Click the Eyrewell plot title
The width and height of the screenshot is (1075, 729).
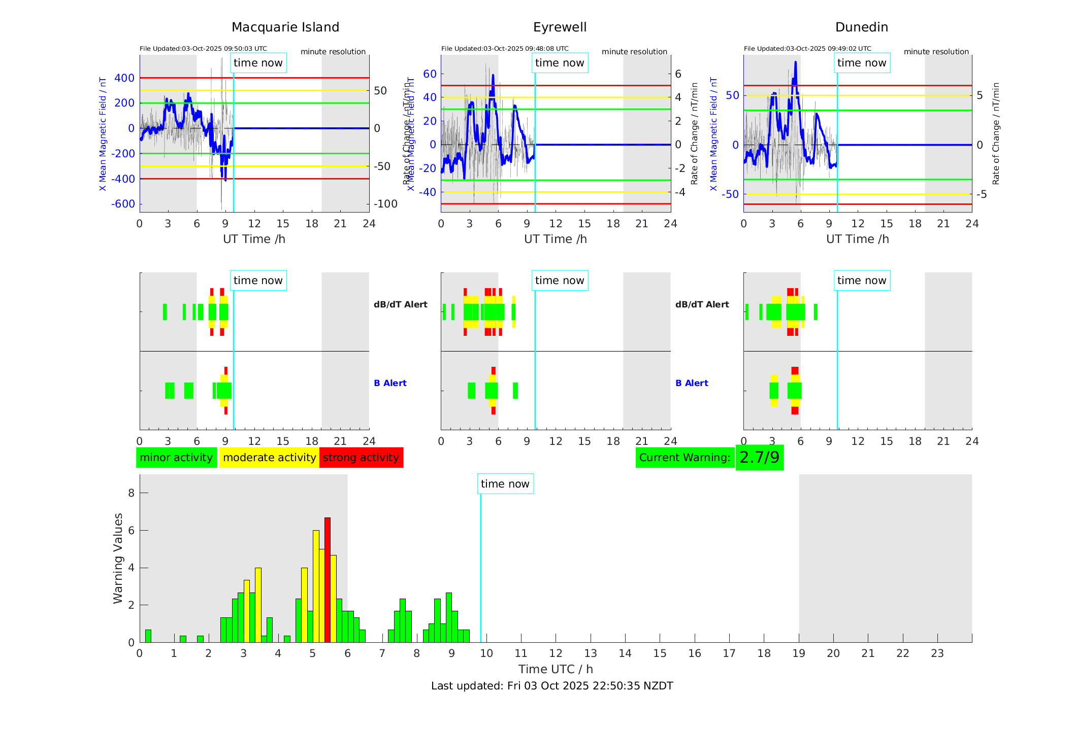tap(560, 27)
